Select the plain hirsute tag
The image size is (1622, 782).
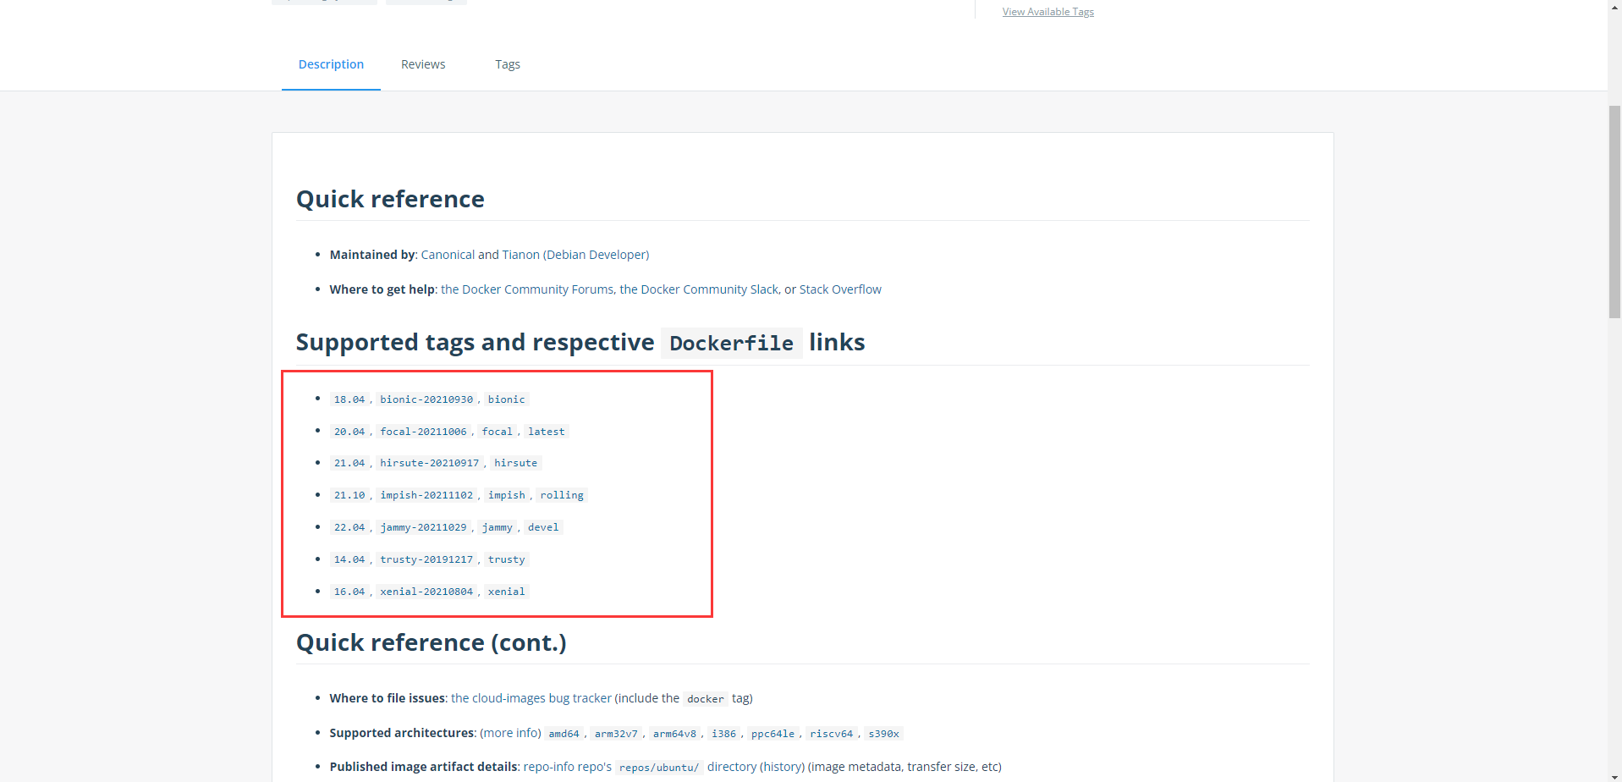click(x=516, y=463)
